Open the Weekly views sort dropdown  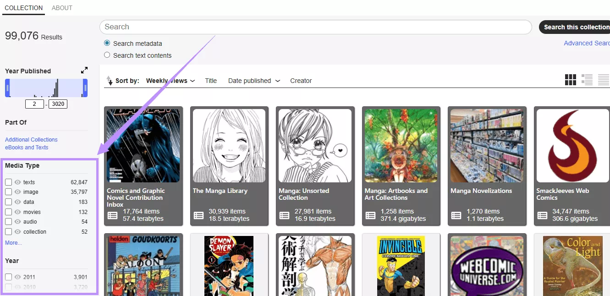tap(170, 81)
